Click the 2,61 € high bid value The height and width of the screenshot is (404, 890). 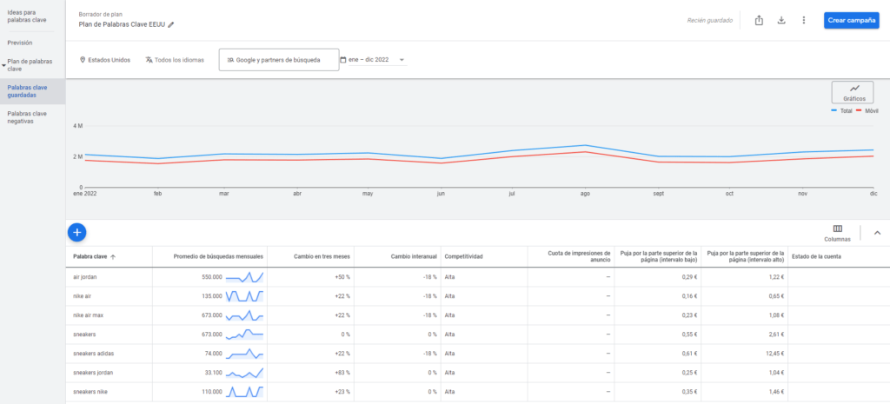776,334
